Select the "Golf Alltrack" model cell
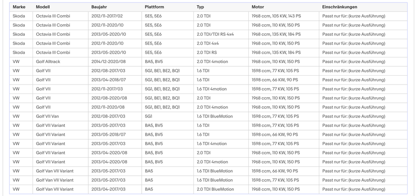Viewport: 417px width, 196px height. (48, 62)
